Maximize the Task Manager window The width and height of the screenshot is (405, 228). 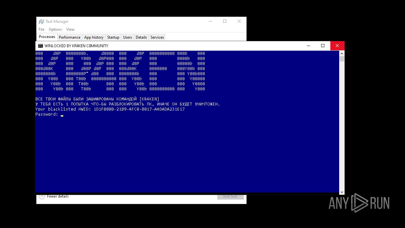pyautogui.click(x=225, y=22)
